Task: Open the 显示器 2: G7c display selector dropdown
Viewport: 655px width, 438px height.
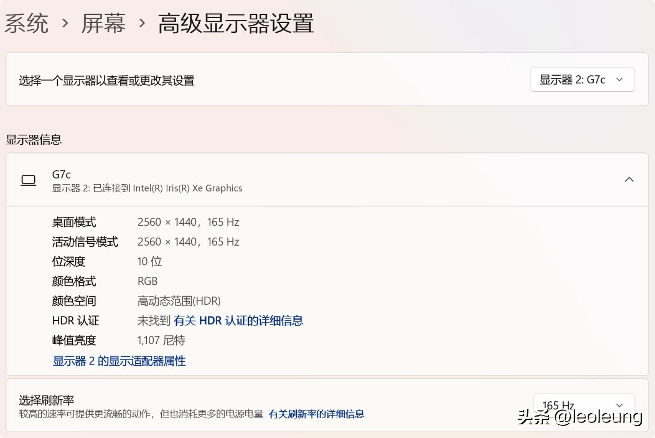Action: pos(583,80)
